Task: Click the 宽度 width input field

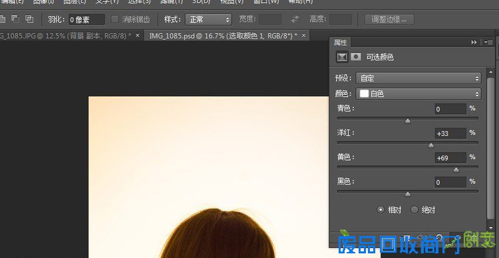Action: click(270, 19)
